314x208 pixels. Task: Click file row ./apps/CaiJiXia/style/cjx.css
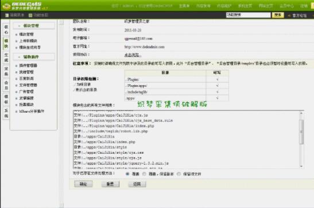click(108, 153)
